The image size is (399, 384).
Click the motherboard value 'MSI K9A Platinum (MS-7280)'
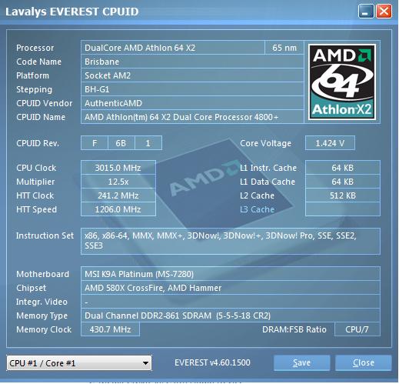click(x=231, y=274)
